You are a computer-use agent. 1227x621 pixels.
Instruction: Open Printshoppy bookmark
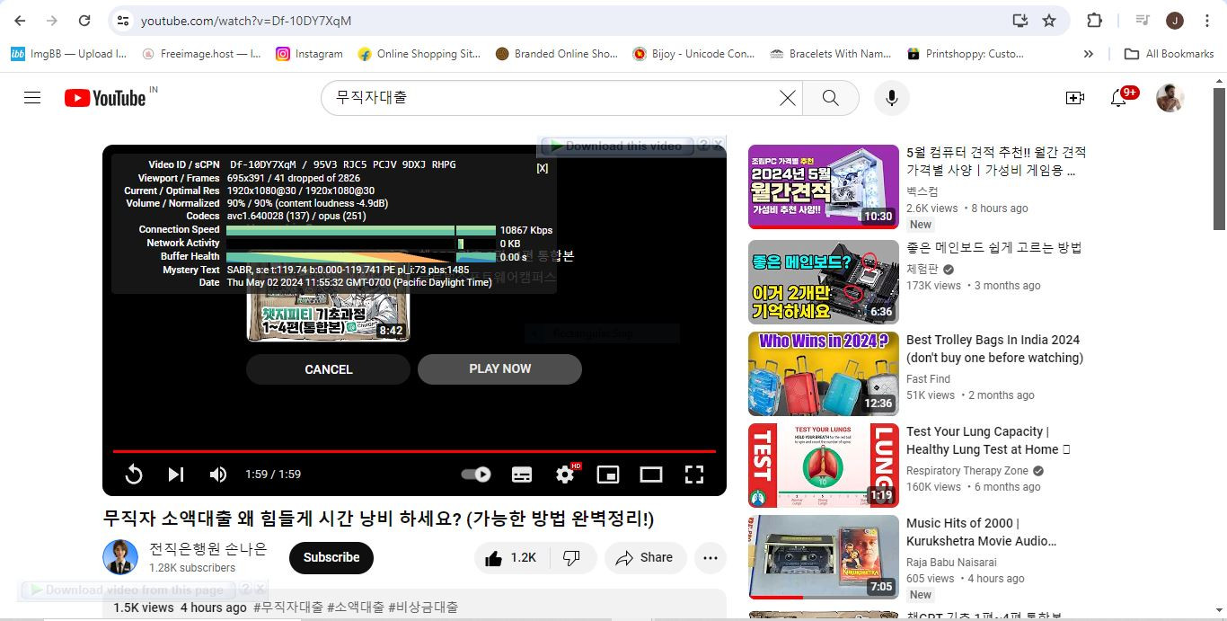966,54
